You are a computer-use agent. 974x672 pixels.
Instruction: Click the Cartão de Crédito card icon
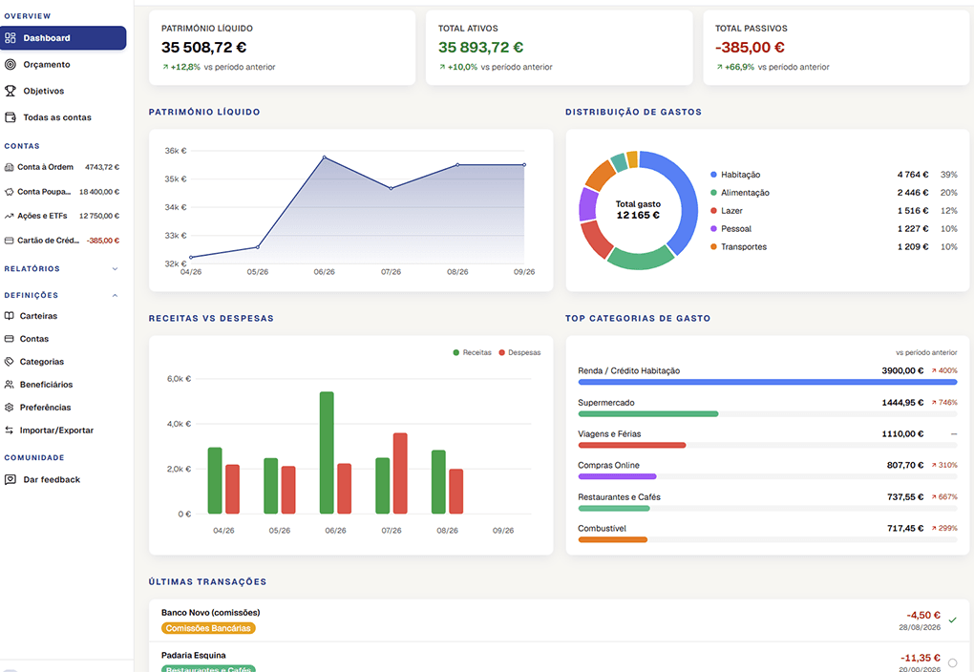9,241
